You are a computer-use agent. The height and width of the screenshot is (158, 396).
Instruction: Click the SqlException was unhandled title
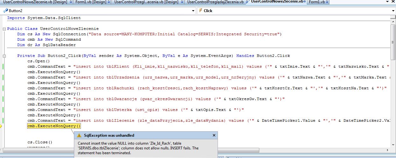coord(109,135)
